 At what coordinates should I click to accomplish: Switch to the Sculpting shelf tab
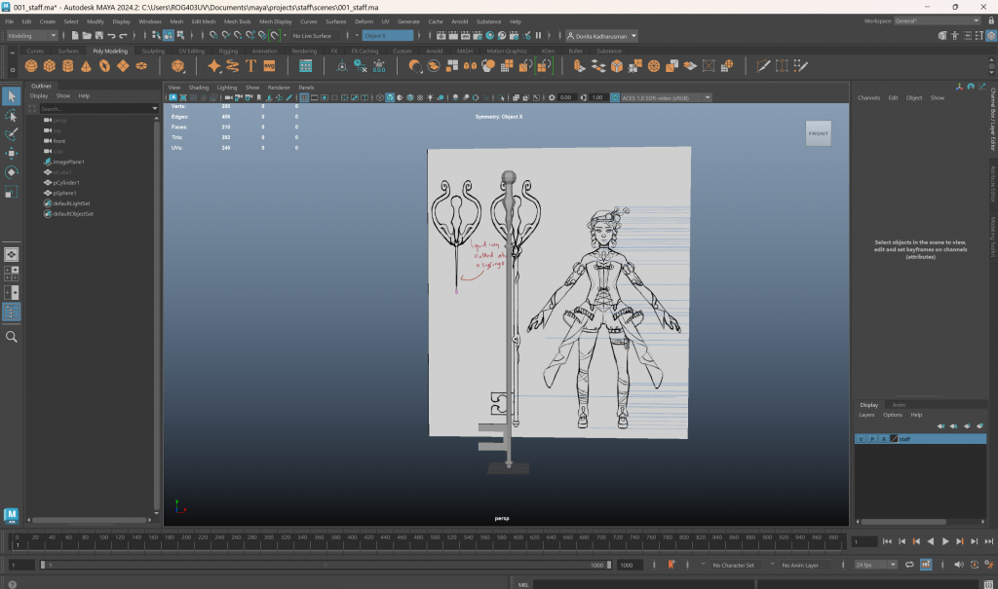coord(153,51)
